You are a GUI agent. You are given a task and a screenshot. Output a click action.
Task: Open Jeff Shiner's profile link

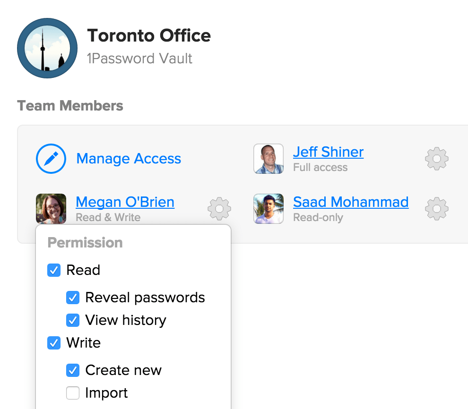[x=329, y=152]
